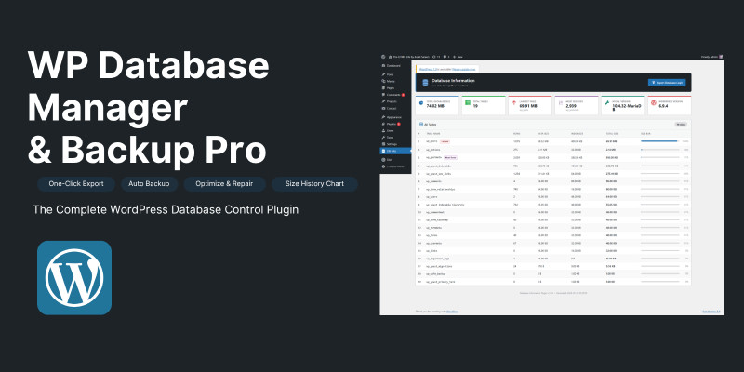Click the Table Name column header

pyautogui.click(x=433, y=133)
